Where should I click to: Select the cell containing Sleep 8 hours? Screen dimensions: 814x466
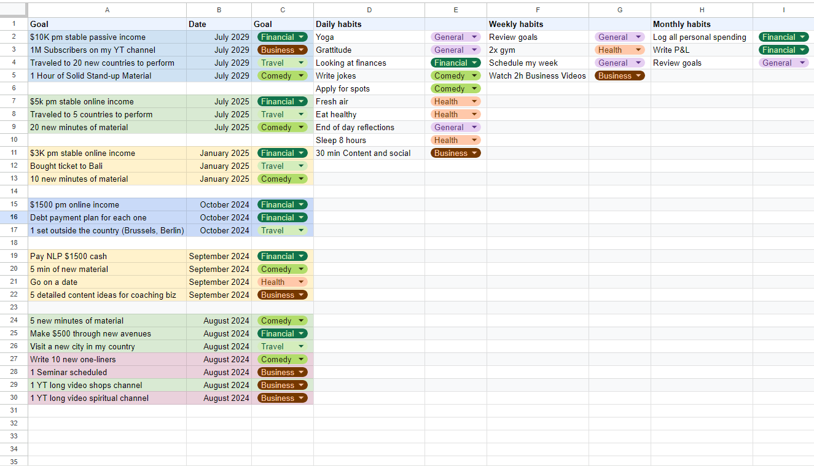pos(369,141)
